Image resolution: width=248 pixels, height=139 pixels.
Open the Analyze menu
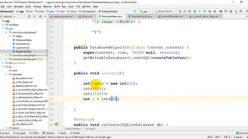(x=37, y=7)
